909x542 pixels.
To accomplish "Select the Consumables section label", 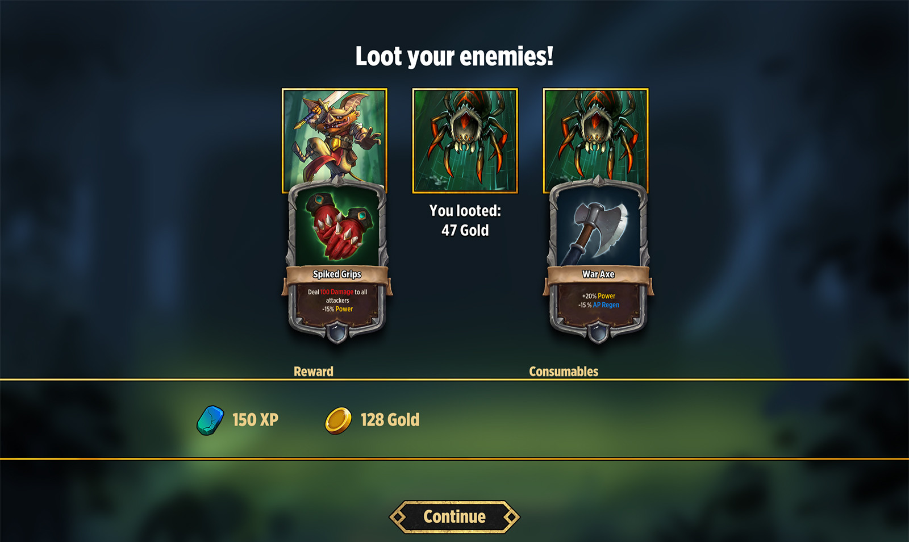I will 564,372.
